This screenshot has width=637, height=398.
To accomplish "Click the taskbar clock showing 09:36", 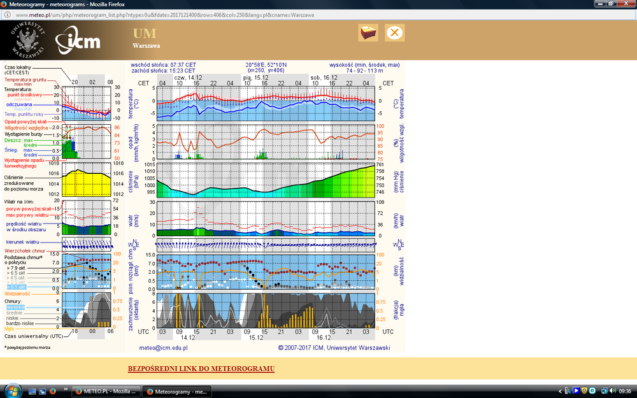I will 625,391.
